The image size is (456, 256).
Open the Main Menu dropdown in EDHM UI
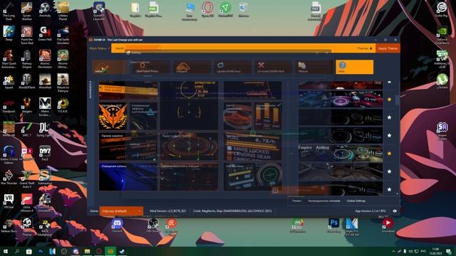tap(100, 48)
